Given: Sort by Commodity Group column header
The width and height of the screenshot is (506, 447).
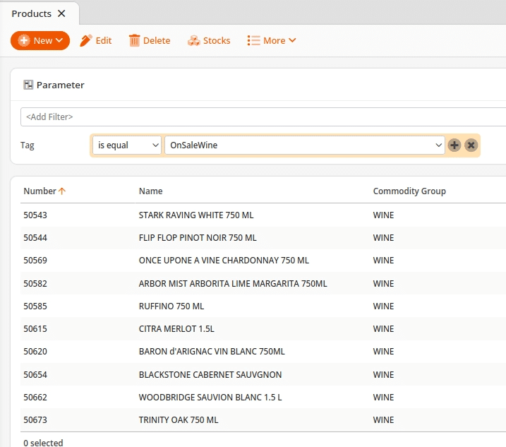Looking at the screenshot, I should click(409, 191).
